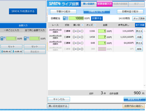The image size is (146, 111).
Task: Select the 予算から配分 tab
Action: tap(63, 11)
